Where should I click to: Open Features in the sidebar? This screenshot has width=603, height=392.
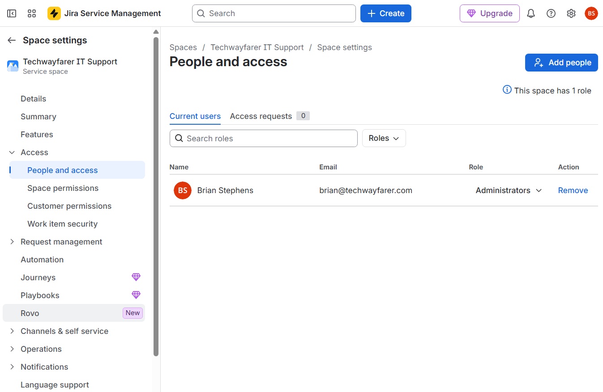pos(37,135)
